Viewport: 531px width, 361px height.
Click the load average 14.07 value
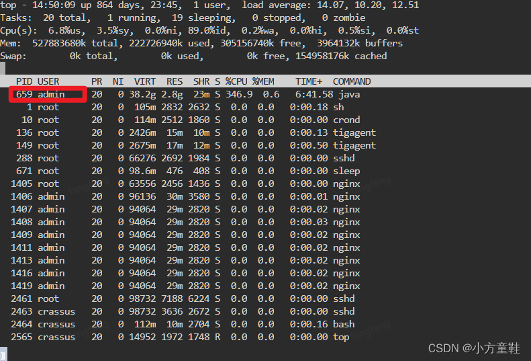click(x=330, y=5)
